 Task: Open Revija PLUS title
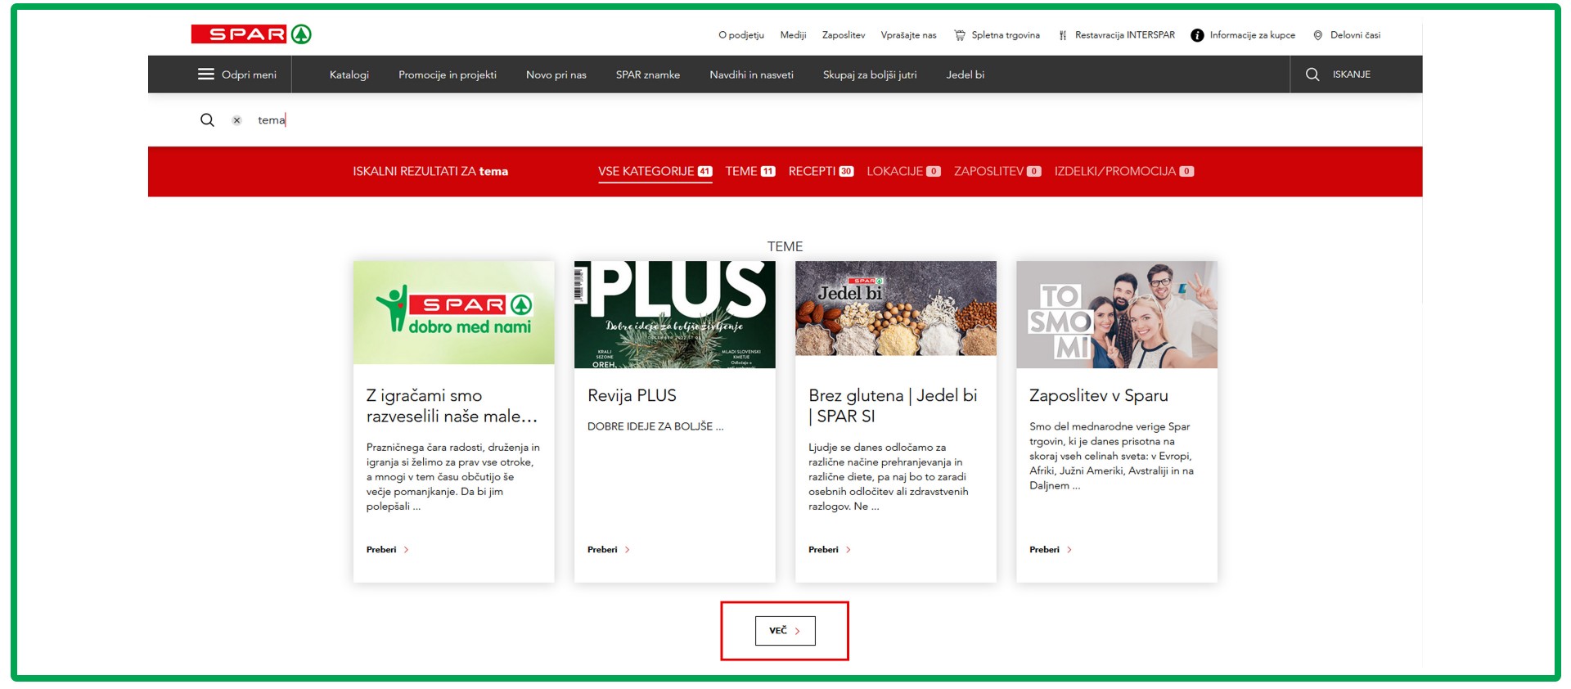[x=632, y=395]
